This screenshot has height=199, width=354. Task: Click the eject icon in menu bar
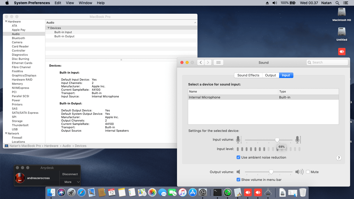(x=267, y=3)
